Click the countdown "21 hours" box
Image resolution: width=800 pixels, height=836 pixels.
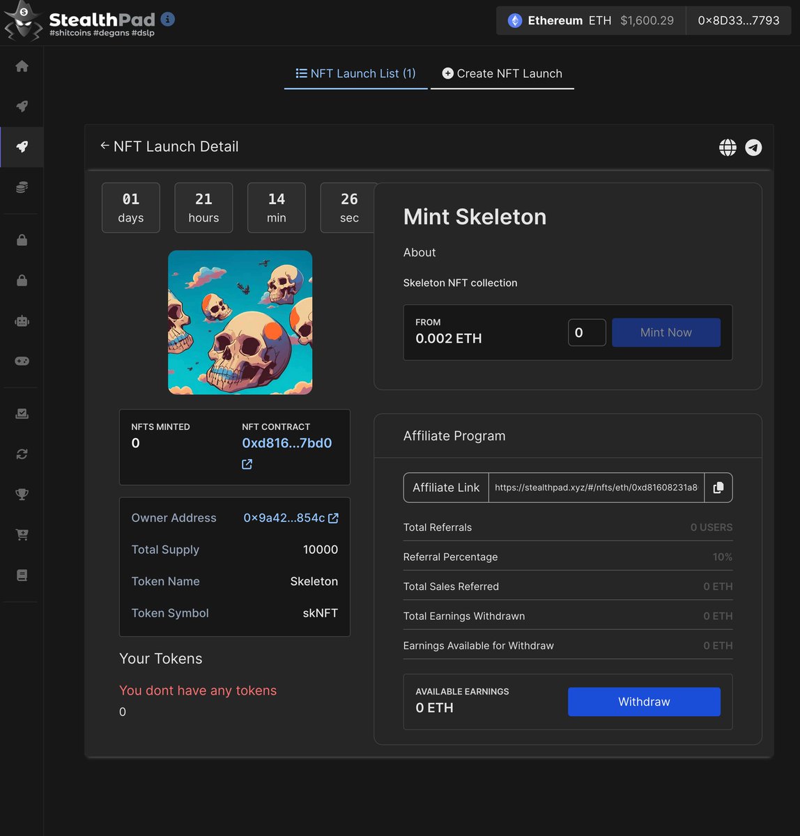(203, 208)
